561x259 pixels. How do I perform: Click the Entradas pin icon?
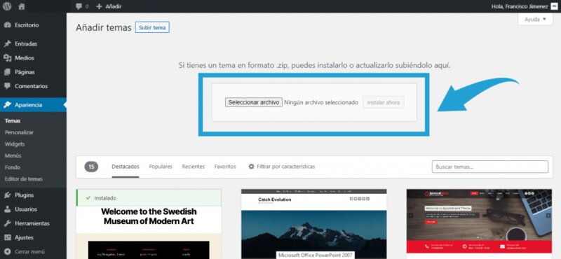7,43
